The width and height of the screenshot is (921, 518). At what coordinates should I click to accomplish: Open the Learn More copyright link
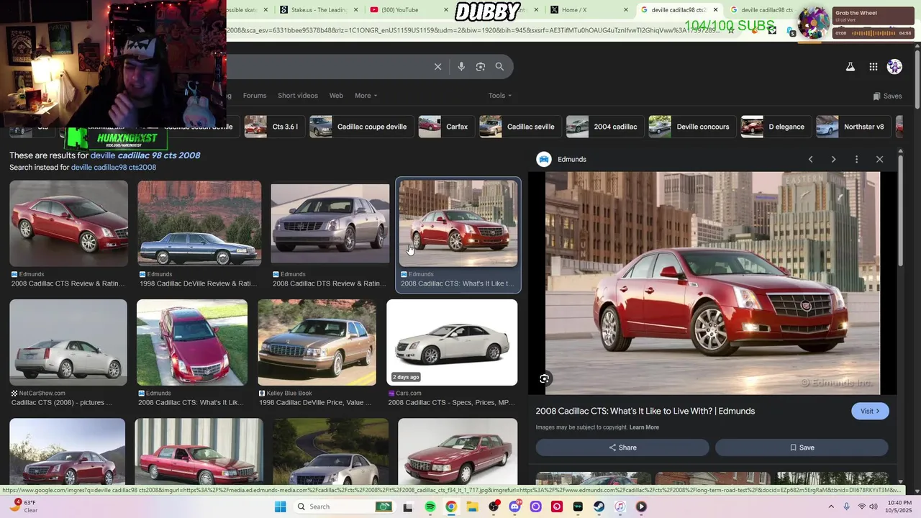(644, 427)
